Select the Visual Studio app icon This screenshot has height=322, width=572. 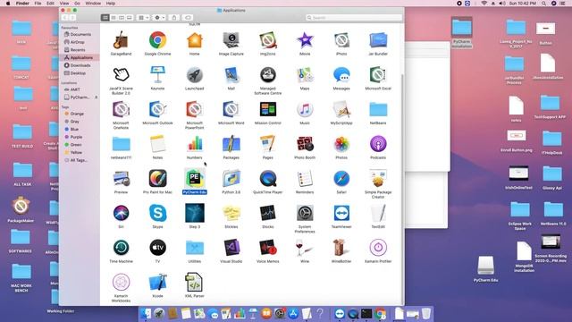(231, 248)
